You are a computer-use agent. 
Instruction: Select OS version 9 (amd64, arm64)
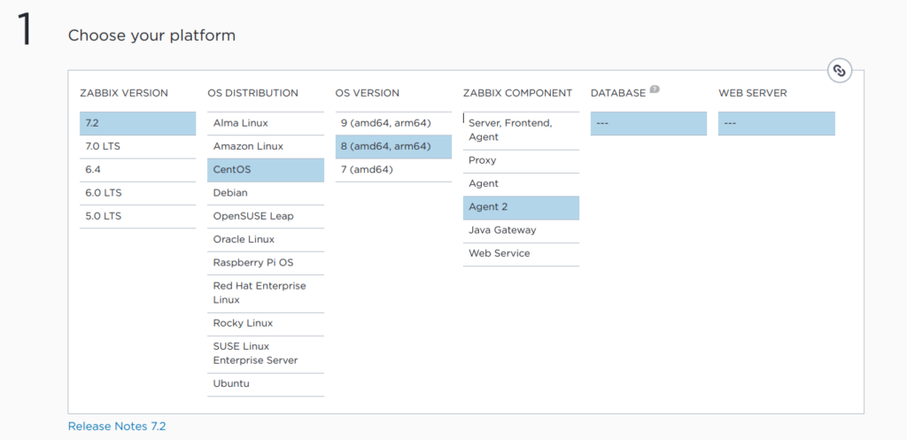click(392, 124)
